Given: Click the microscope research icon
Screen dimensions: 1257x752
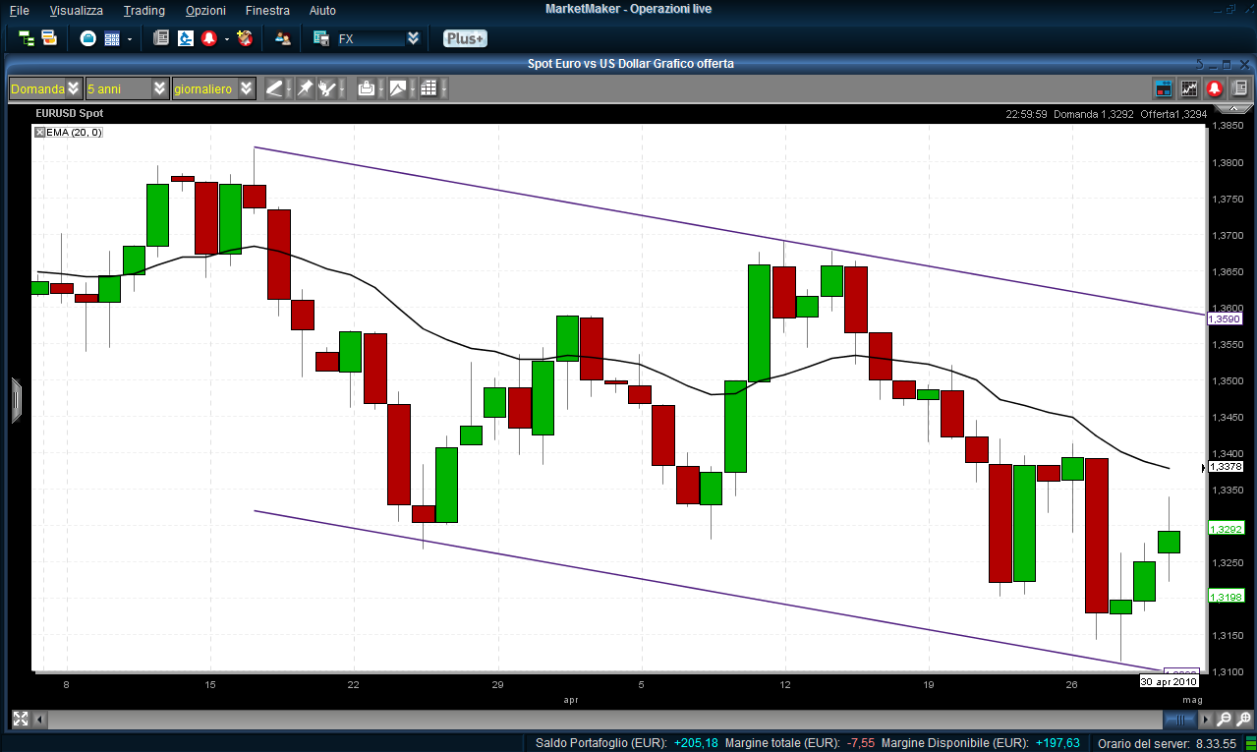Looking at the screenshot, I should click(186, 38).
